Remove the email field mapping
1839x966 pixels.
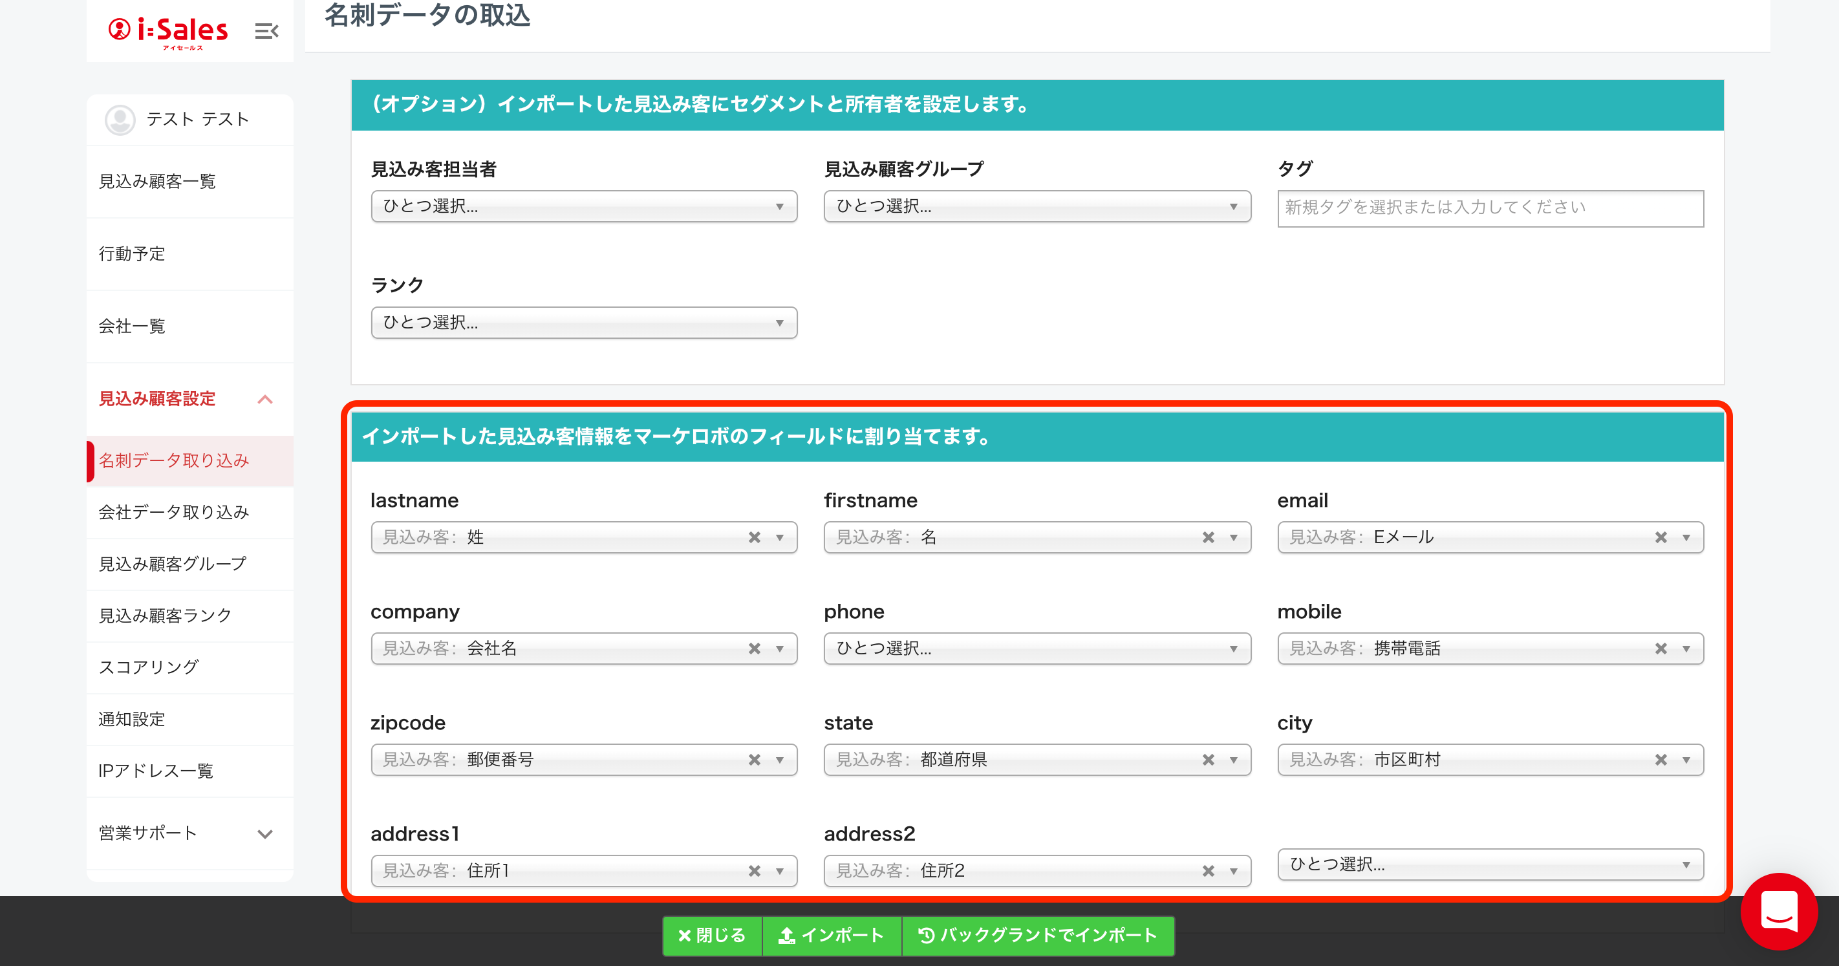[1661, 537]
